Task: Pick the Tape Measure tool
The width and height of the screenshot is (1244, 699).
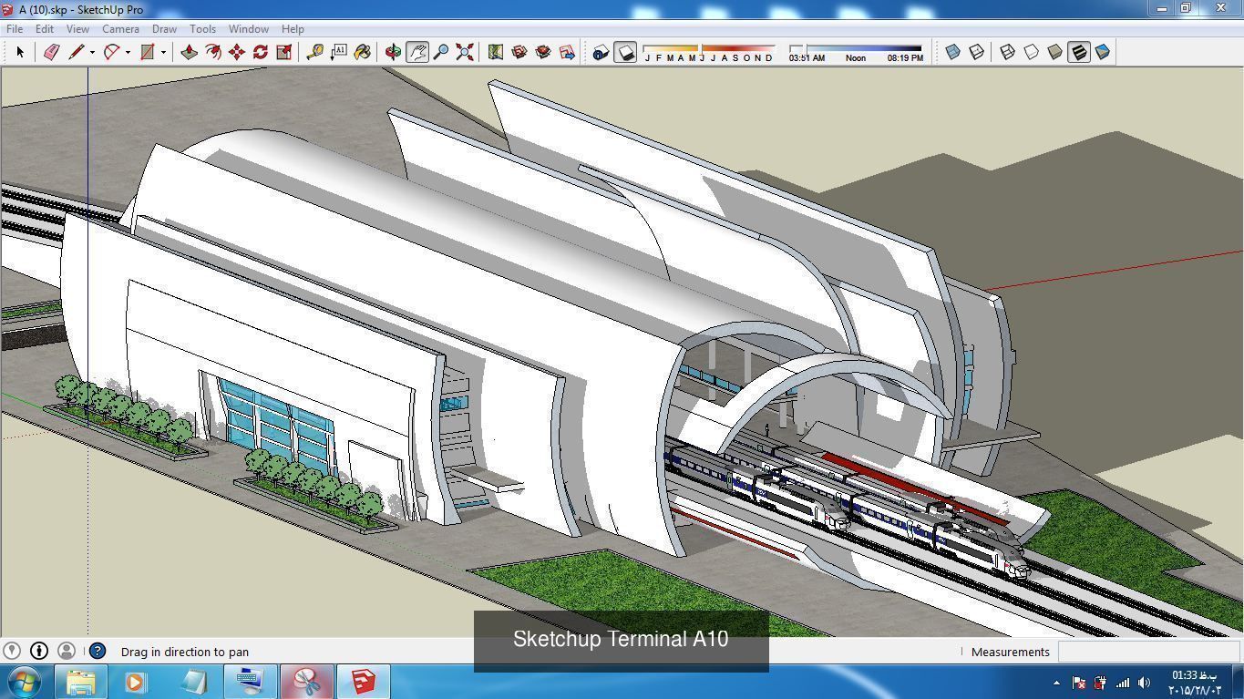Action: click(314, 52)
